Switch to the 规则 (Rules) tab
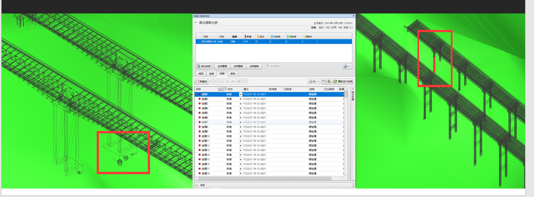The image size is (534, 197). [201, 74]
